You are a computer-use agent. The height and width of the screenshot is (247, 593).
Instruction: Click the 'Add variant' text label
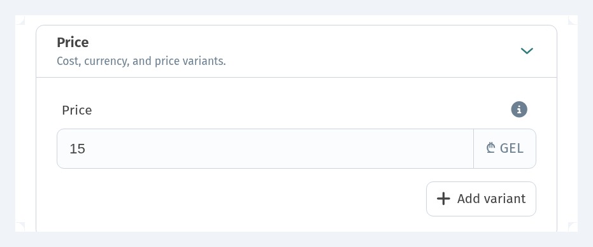click(491, 199)
